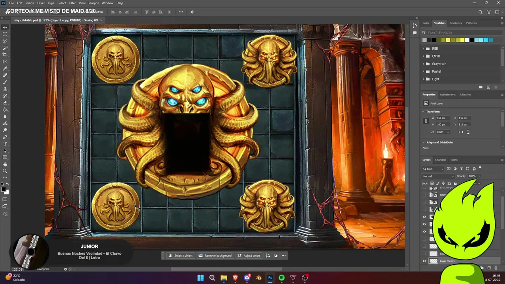Select the Magic Wand tool

[x=5, y=48]
